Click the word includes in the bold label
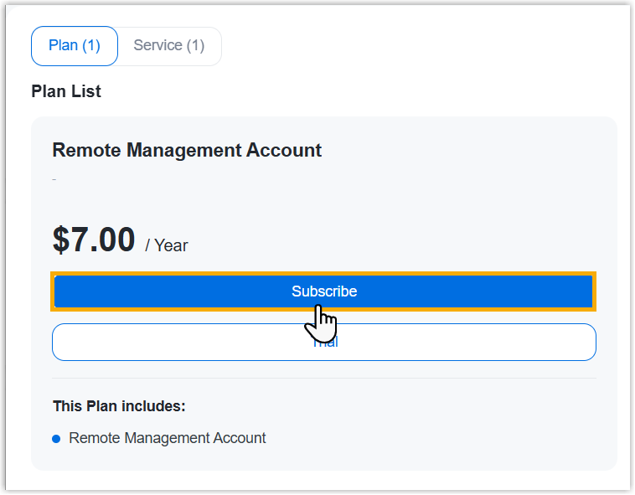 tap(156, 407)
